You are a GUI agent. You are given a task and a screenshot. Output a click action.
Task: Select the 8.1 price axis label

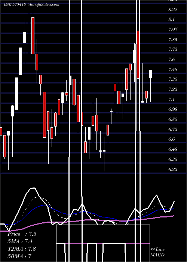(x=171, y=19)
